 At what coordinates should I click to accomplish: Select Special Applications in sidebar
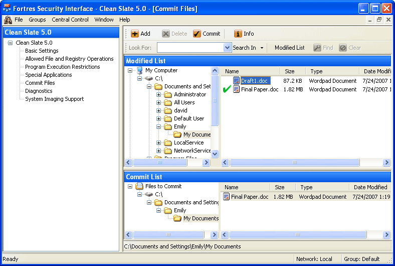click(x=48, y=75)
